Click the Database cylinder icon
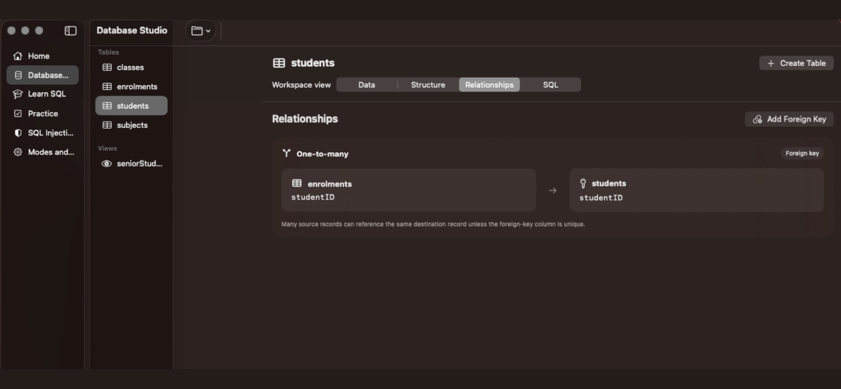 pyautogui.click(x=18, y=75)
